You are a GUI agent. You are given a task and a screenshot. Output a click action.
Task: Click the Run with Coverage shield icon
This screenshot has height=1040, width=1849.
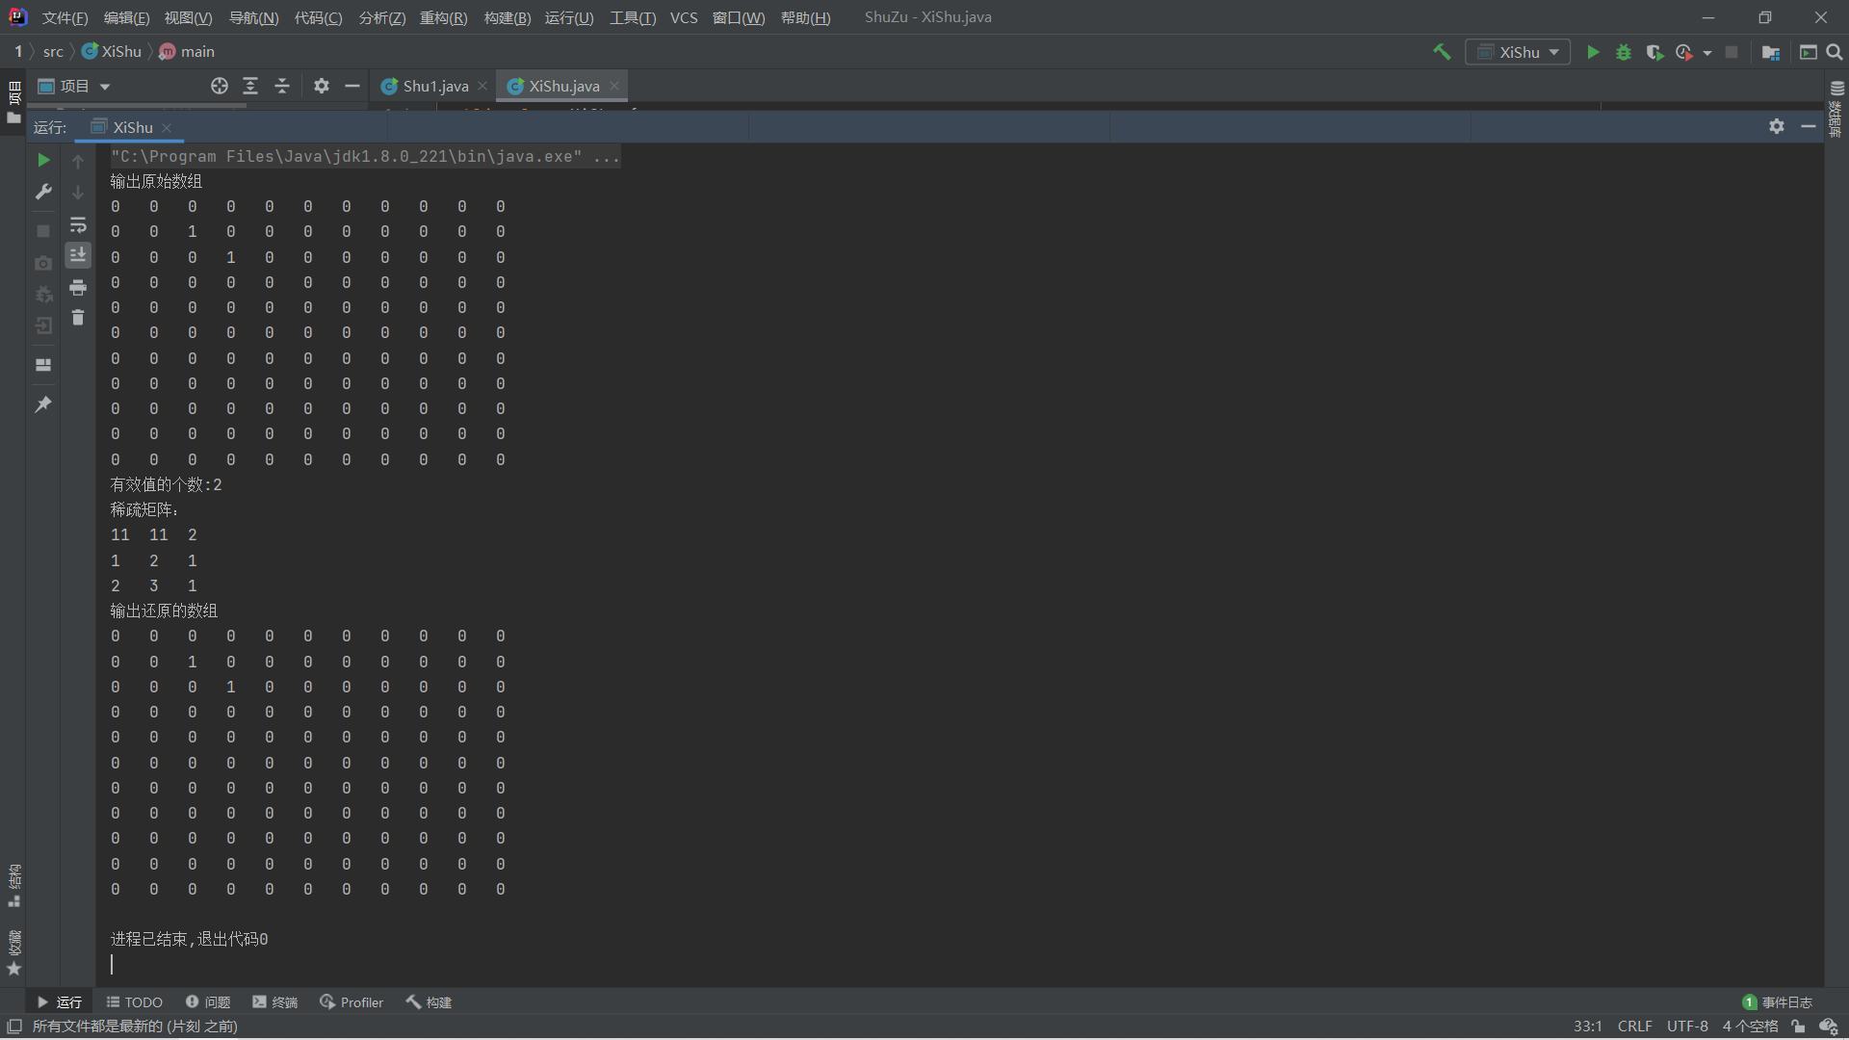(1654, 52)
